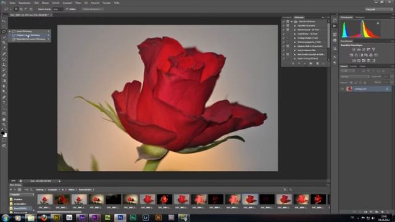Screen dimensions: 395x222
Task: Expand the Vignette (Auswahl) action
Action: pos(295,26)
